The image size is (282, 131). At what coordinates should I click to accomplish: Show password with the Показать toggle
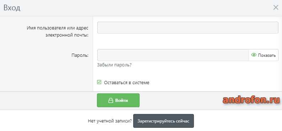[x=264, y=55]
